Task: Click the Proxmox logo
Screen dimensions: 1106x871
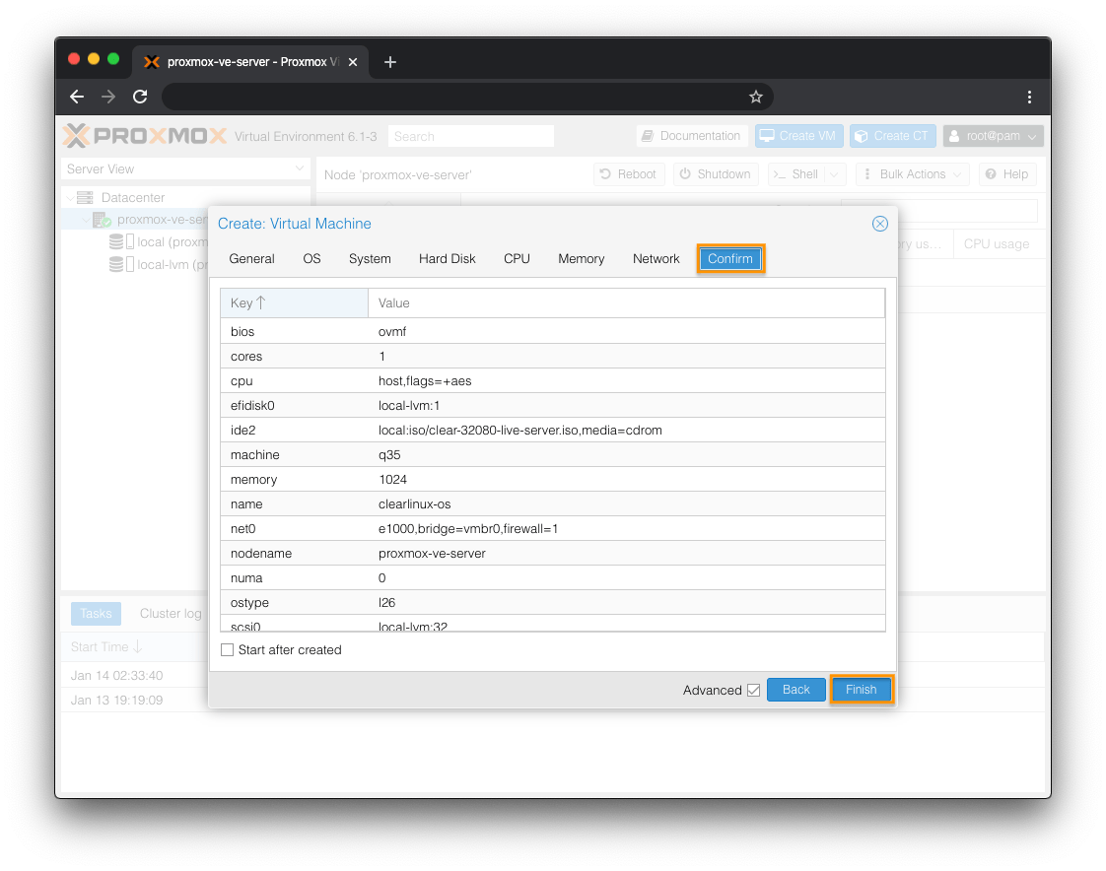Action: coord(145,135)
